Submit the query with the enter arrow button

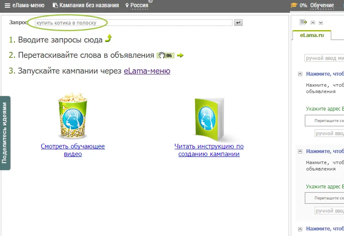[x=238, y=23]
